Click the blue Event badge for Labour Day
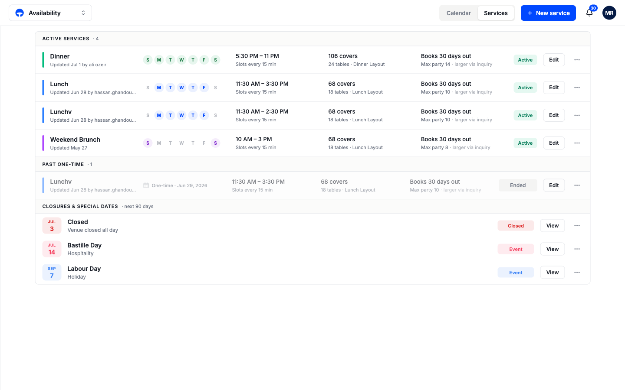Viewport: 625px width, 390px height. (516, 273)
